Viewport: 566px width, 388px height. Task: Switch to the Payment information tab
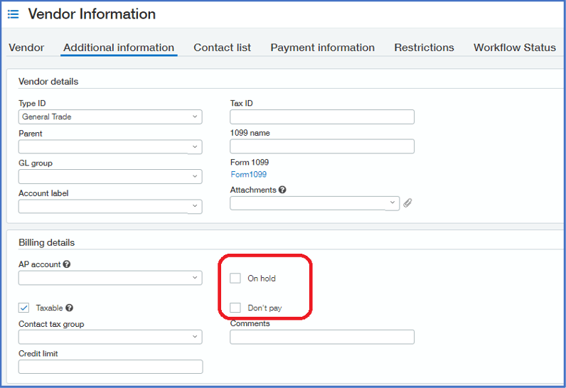[x=322, y=48]
